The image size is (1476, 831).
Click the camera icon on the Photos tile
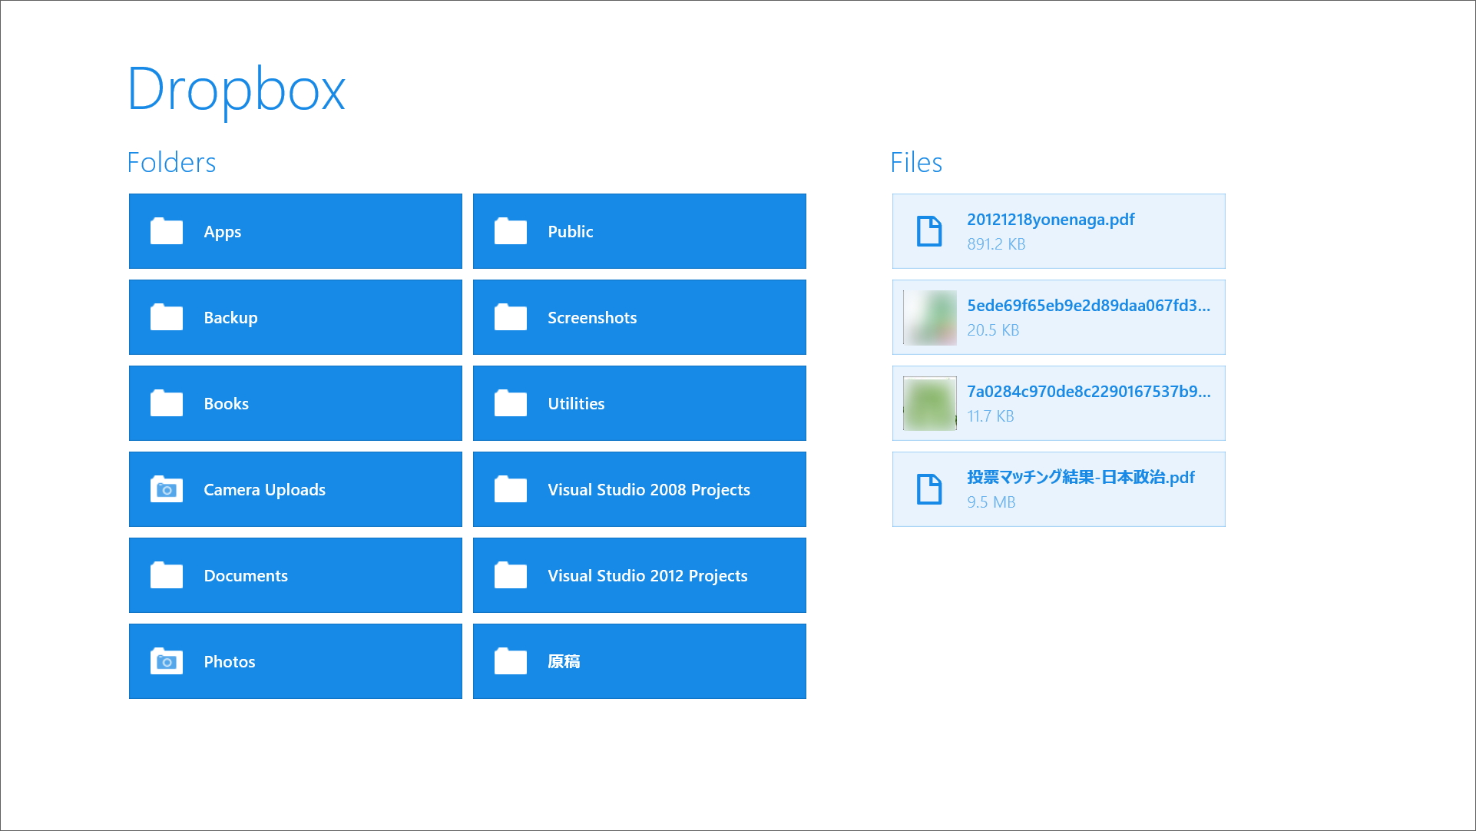(x=165, y=660)
